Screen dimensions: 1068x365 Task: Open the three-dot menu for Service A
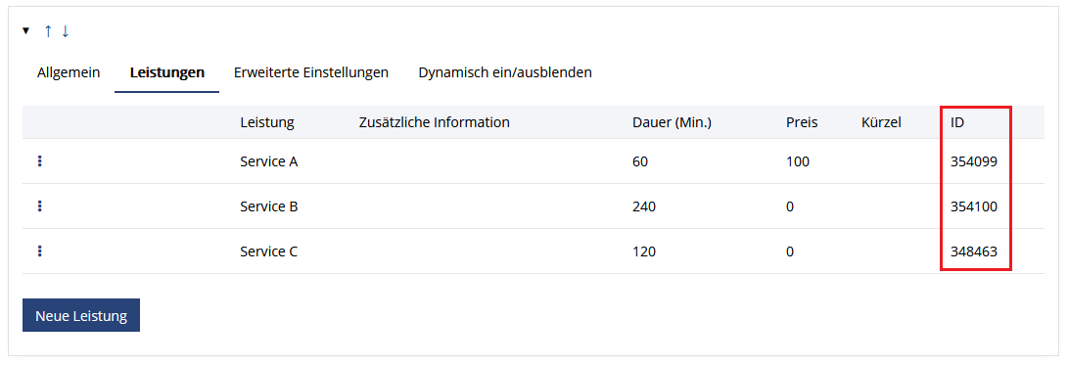(39, 161)
